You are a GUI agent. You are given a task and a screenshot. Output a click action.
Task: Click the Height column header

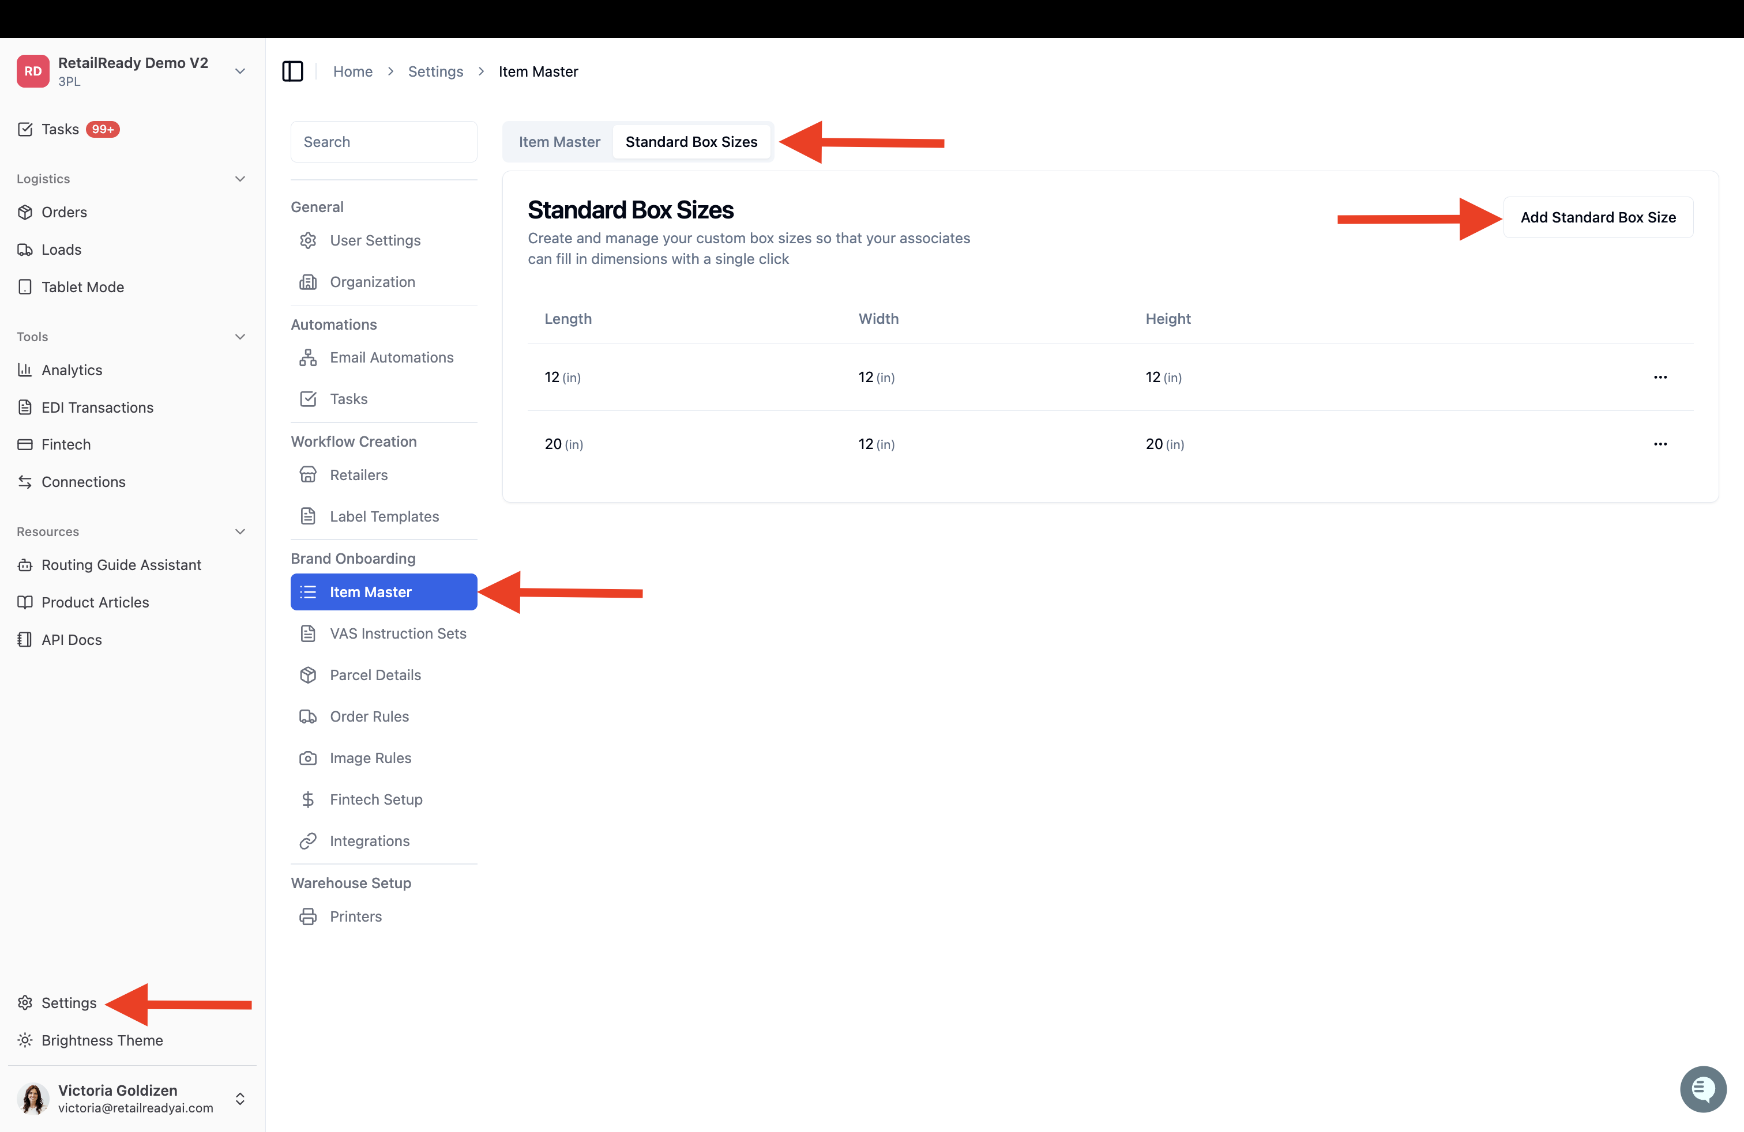[1168, 319]
